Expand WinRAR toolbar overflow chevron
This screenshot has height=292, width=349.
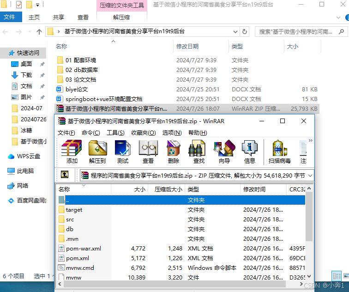click(x=311, y=140)
